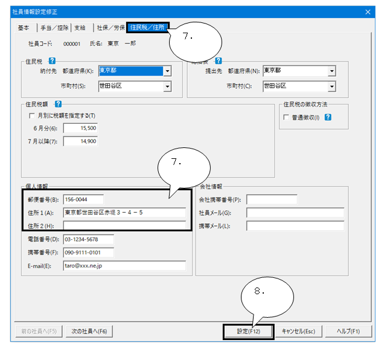Viewport: 387px width, 357px height.
Task: Open the 社保／労保 tab
Action: [111, 28]
